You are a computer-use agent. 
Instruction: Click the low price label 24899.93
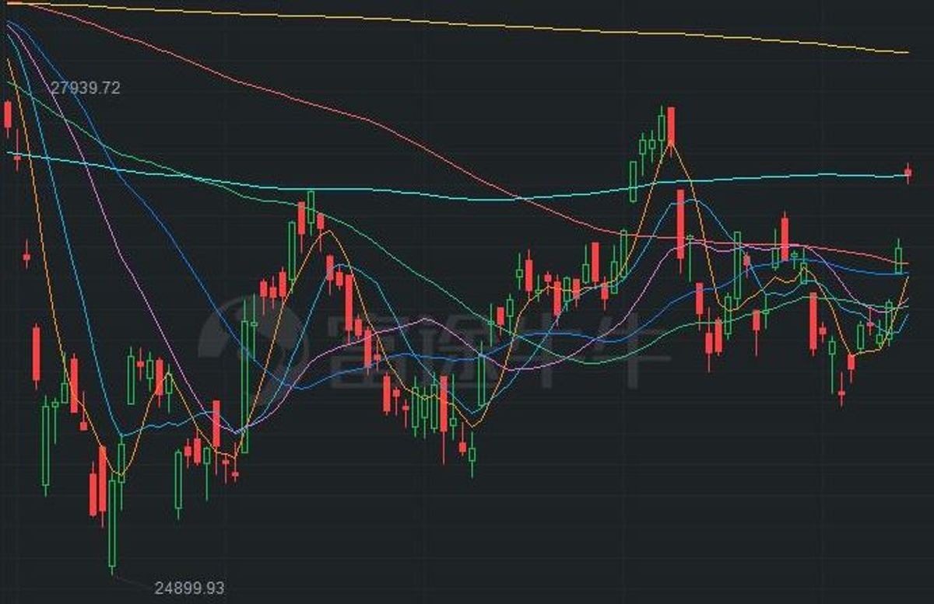[189, 588]
